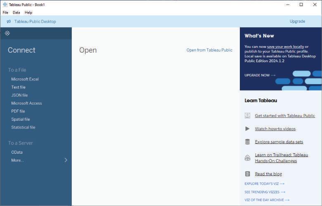Click VIZ OF THE DAY ARCHIVE link
Viewport: 322px width, 206px height.
click(267, 200)
